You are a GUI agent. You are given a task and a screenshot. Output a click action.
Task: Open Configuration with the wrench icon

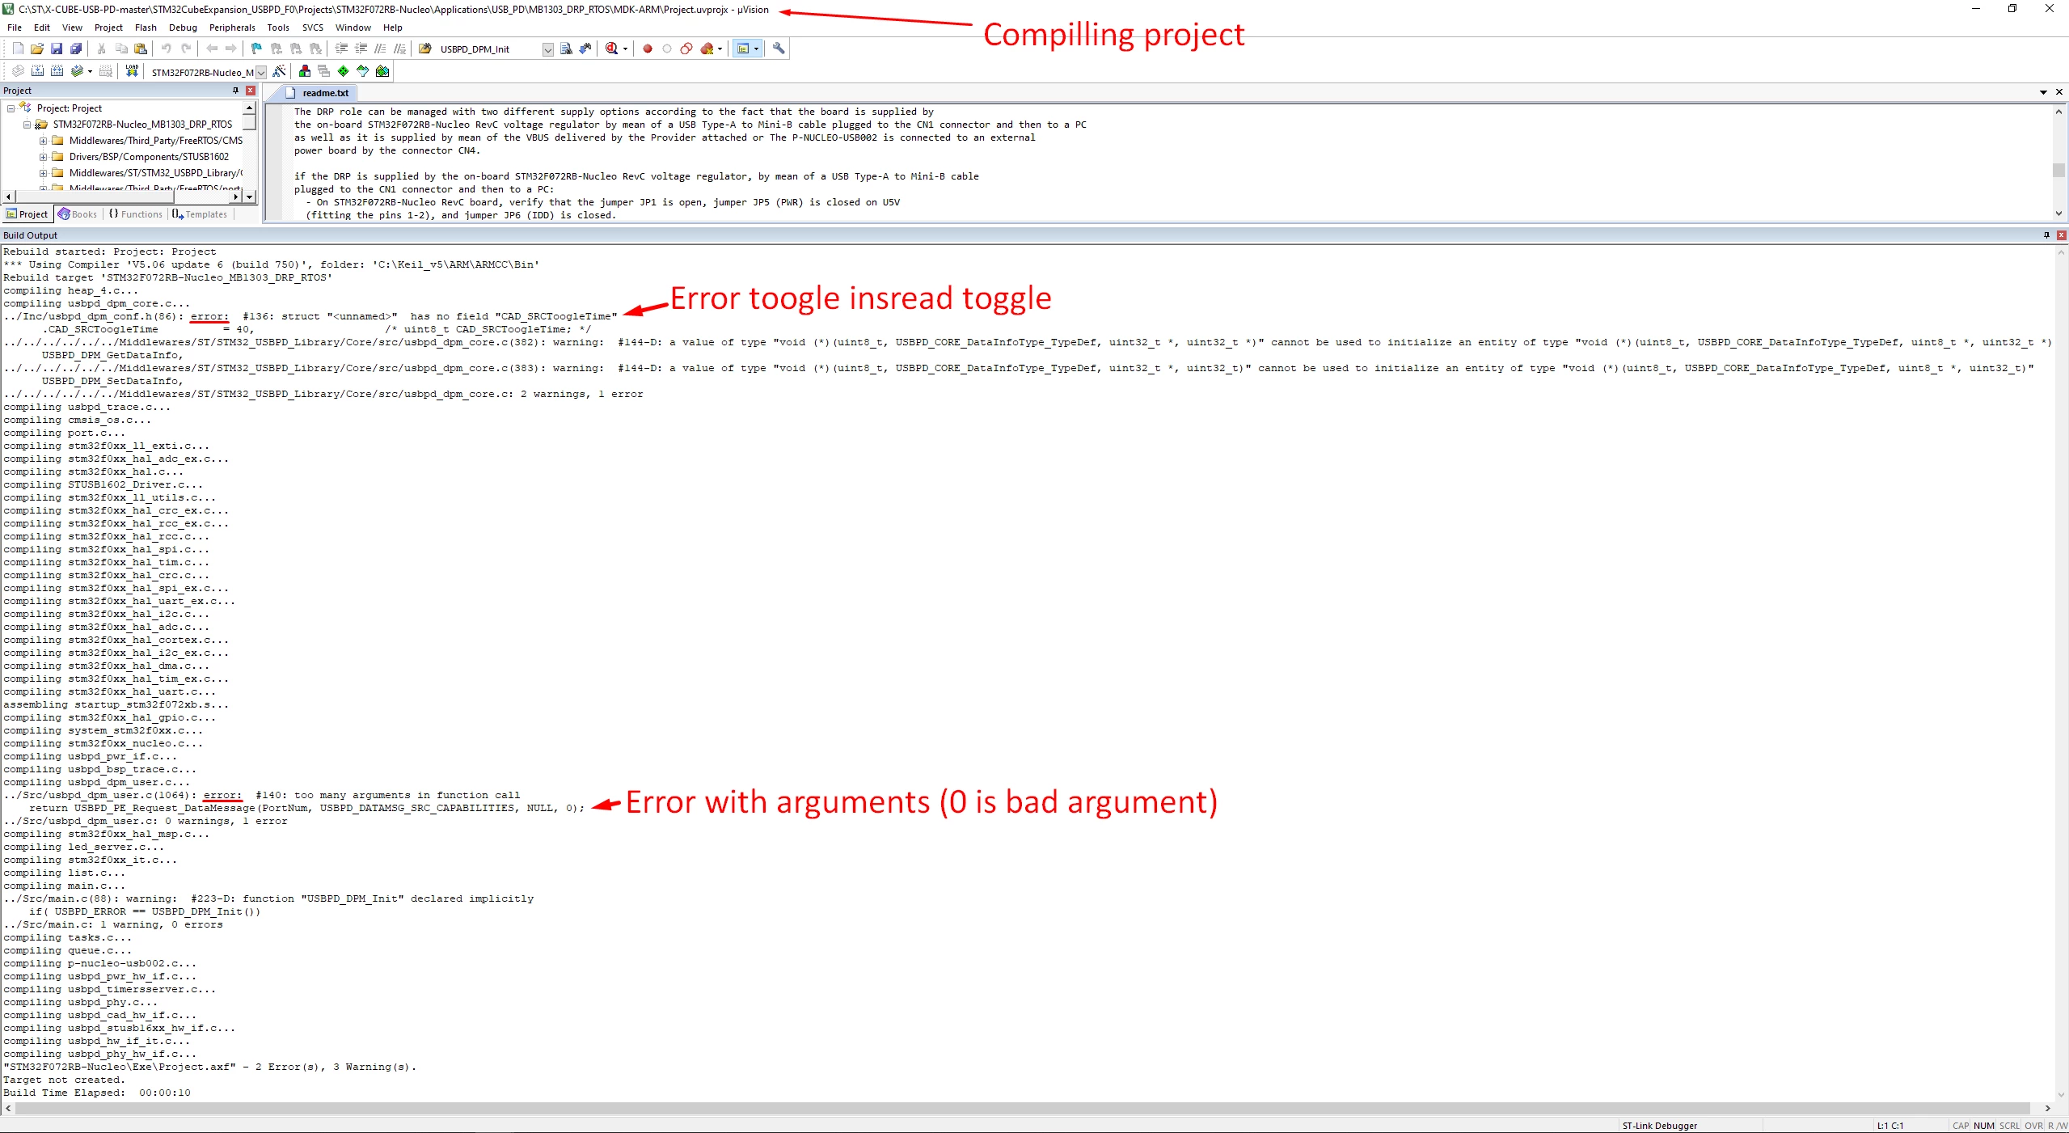pos(779,49)
